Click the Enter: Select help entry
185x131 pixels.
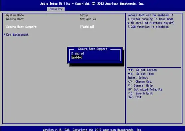[x=138, y=78]
